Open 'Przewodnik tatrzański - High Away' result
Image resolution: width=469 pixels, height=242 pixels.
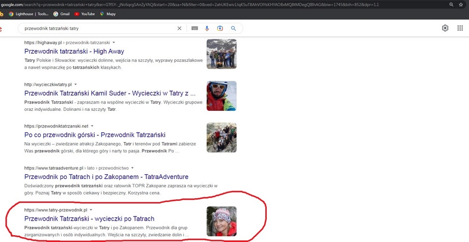coord(74,52)
